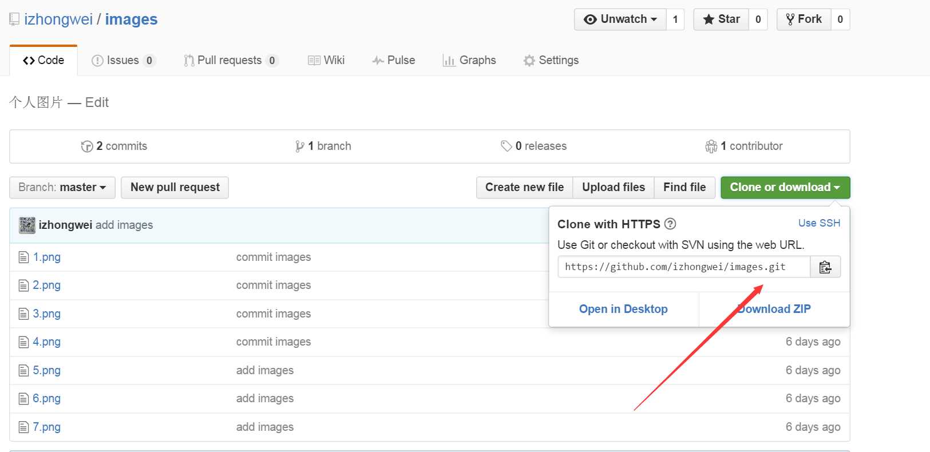
Task: Switch to the Code tab
Action: (43, 60)
